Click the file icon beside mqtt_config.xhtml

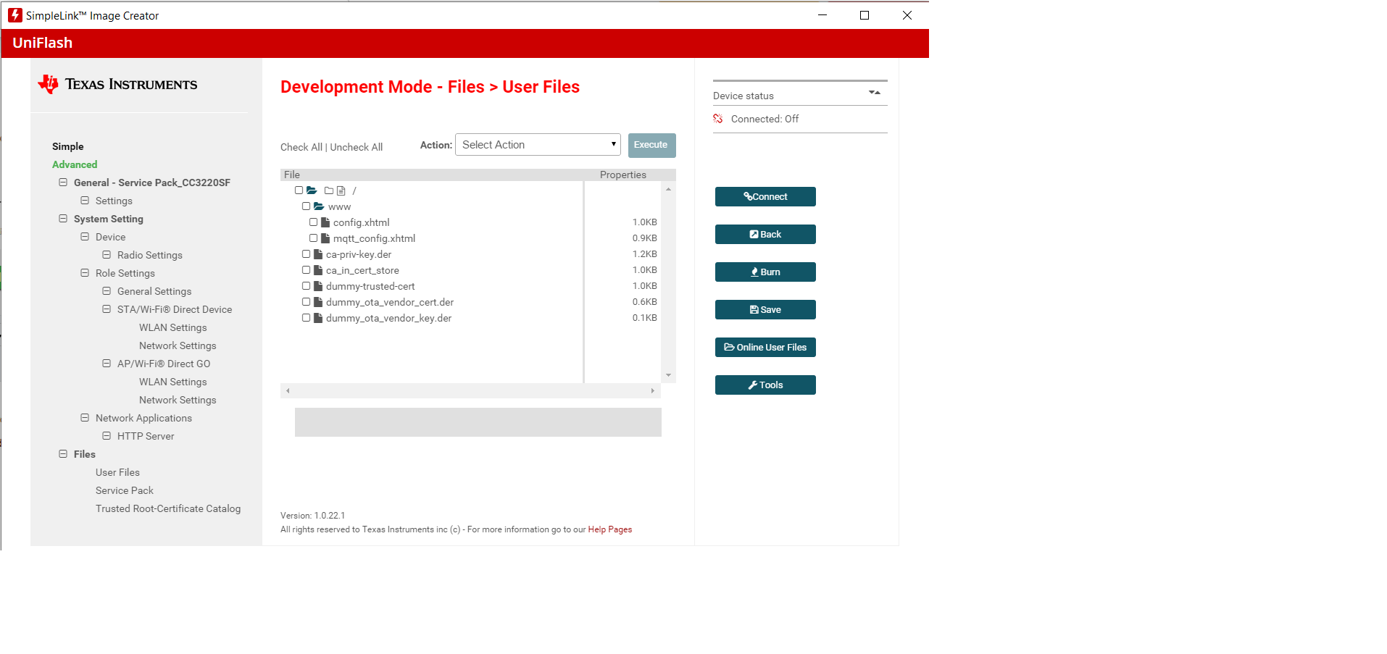pos(325,238)
